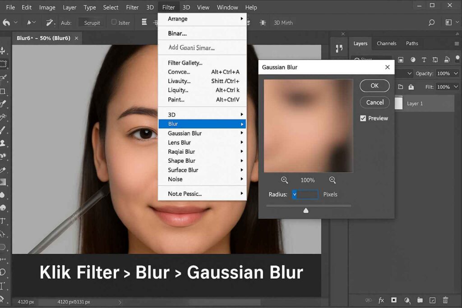Image resolution: width=462 pixels, height=308 pixels.
Task: Add a layer mask with mask icon
Action: 393,300
